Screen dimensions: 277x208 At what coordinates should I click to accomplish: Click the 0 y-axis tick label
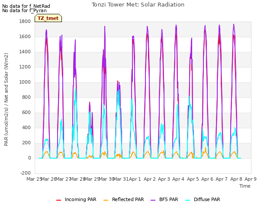click(29, 158)
